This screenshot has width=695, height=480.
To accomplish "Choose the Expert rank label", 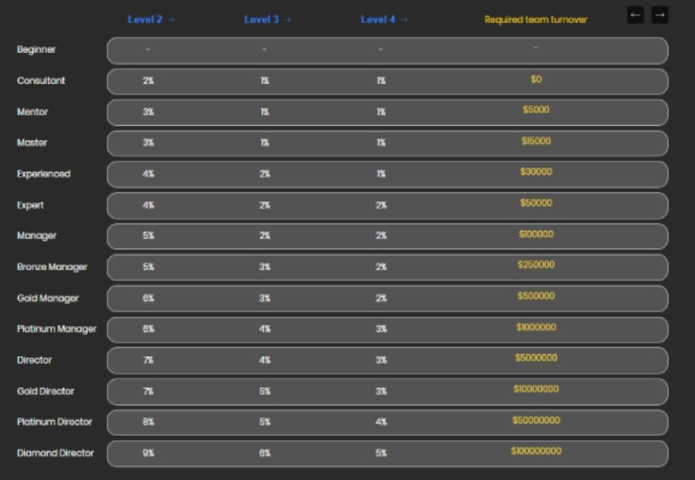I will [30, 205].
